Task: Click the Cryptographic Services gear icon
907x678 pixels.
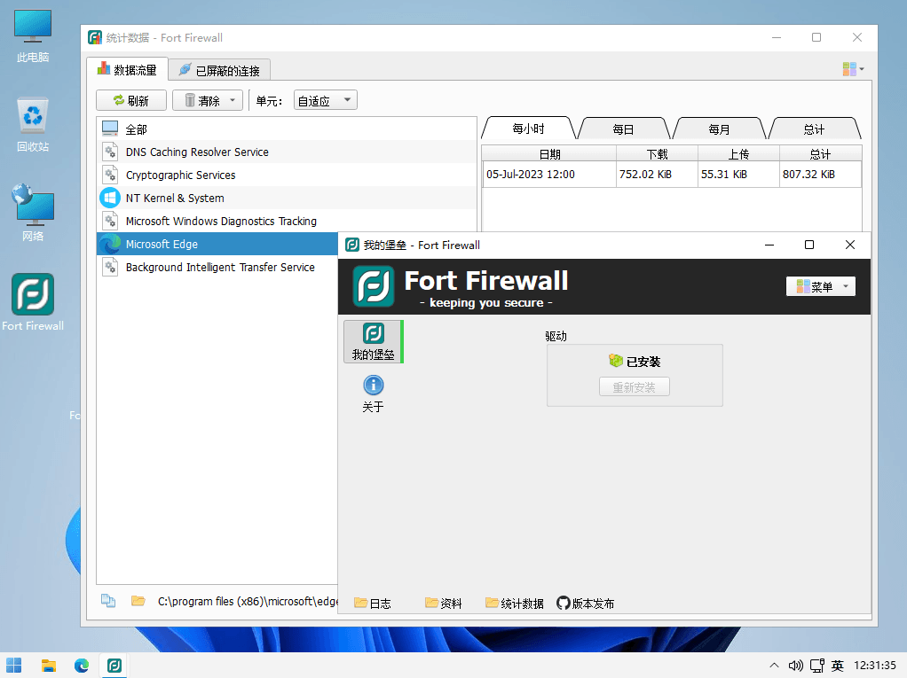Action: click(x=110, y=175)
